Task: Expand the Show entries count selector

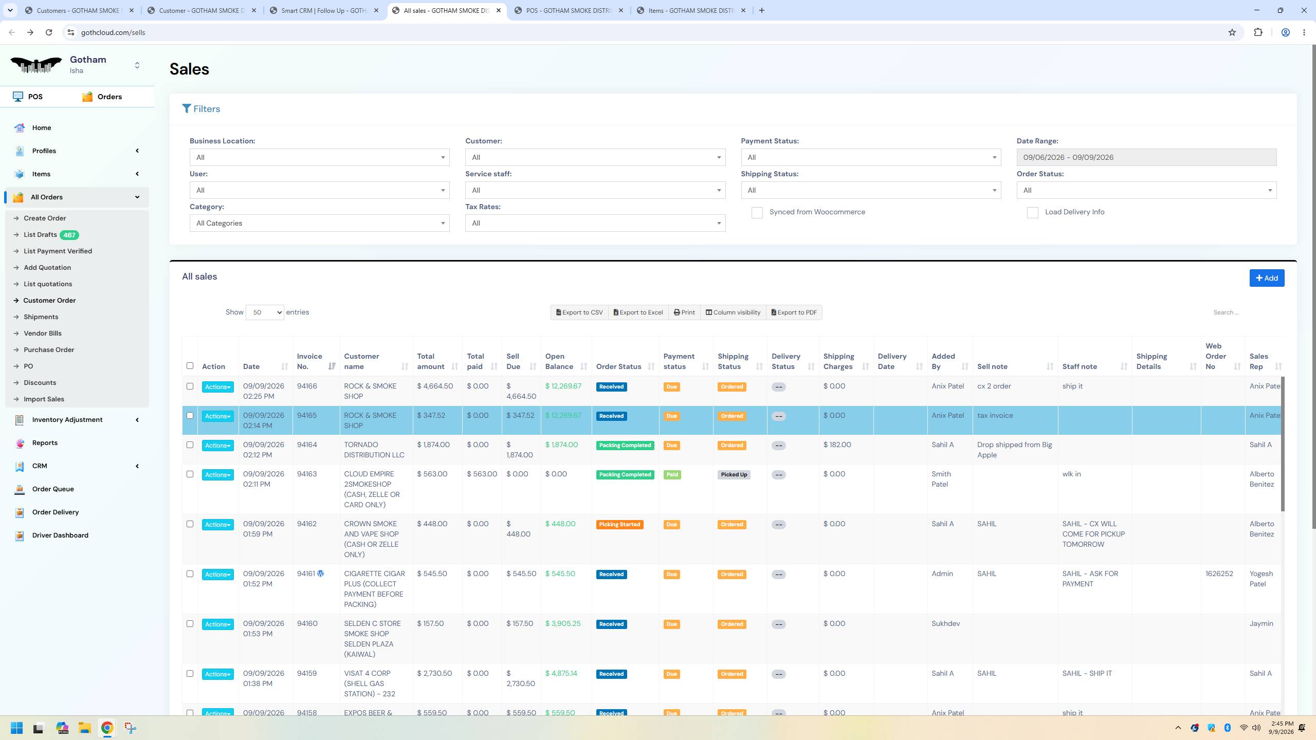Action: click(265, 312)
